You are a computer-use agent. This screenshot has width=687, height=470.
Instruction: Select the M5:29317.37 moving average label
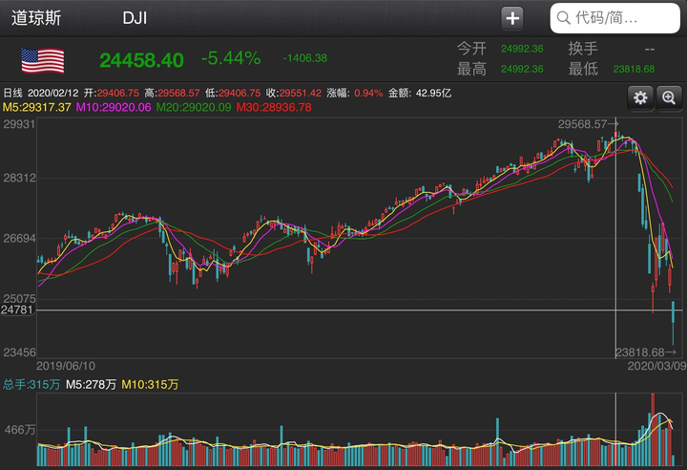(x=37, y=108)
